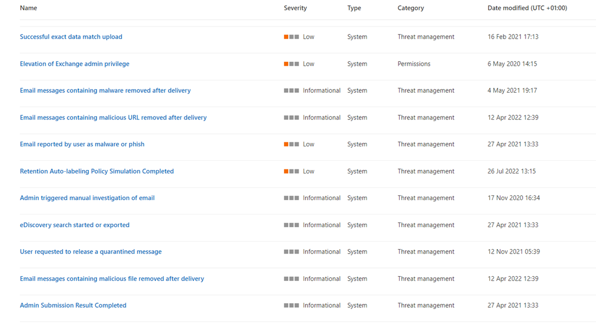Sort by the Category column header

tap(411, 8)
